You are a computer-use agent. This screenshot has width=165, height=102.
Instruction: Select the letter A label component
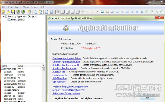point(97,12)
